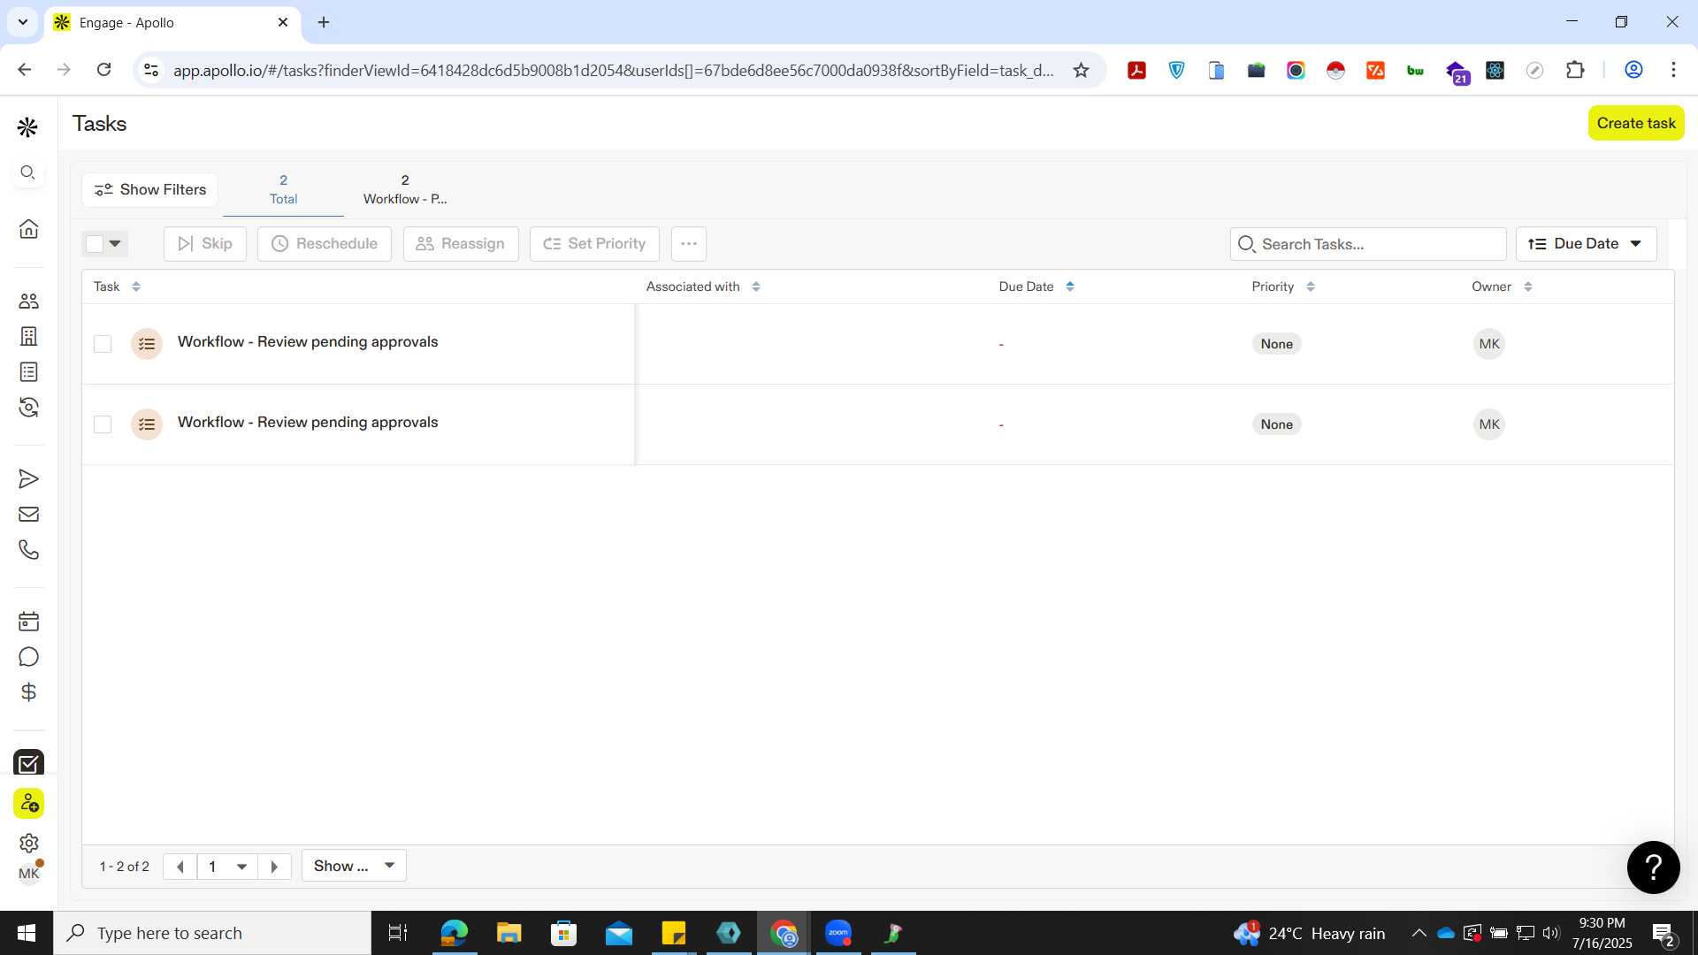
Task: Open the first Workflow - Review pending approvals task
Action: 308,342
